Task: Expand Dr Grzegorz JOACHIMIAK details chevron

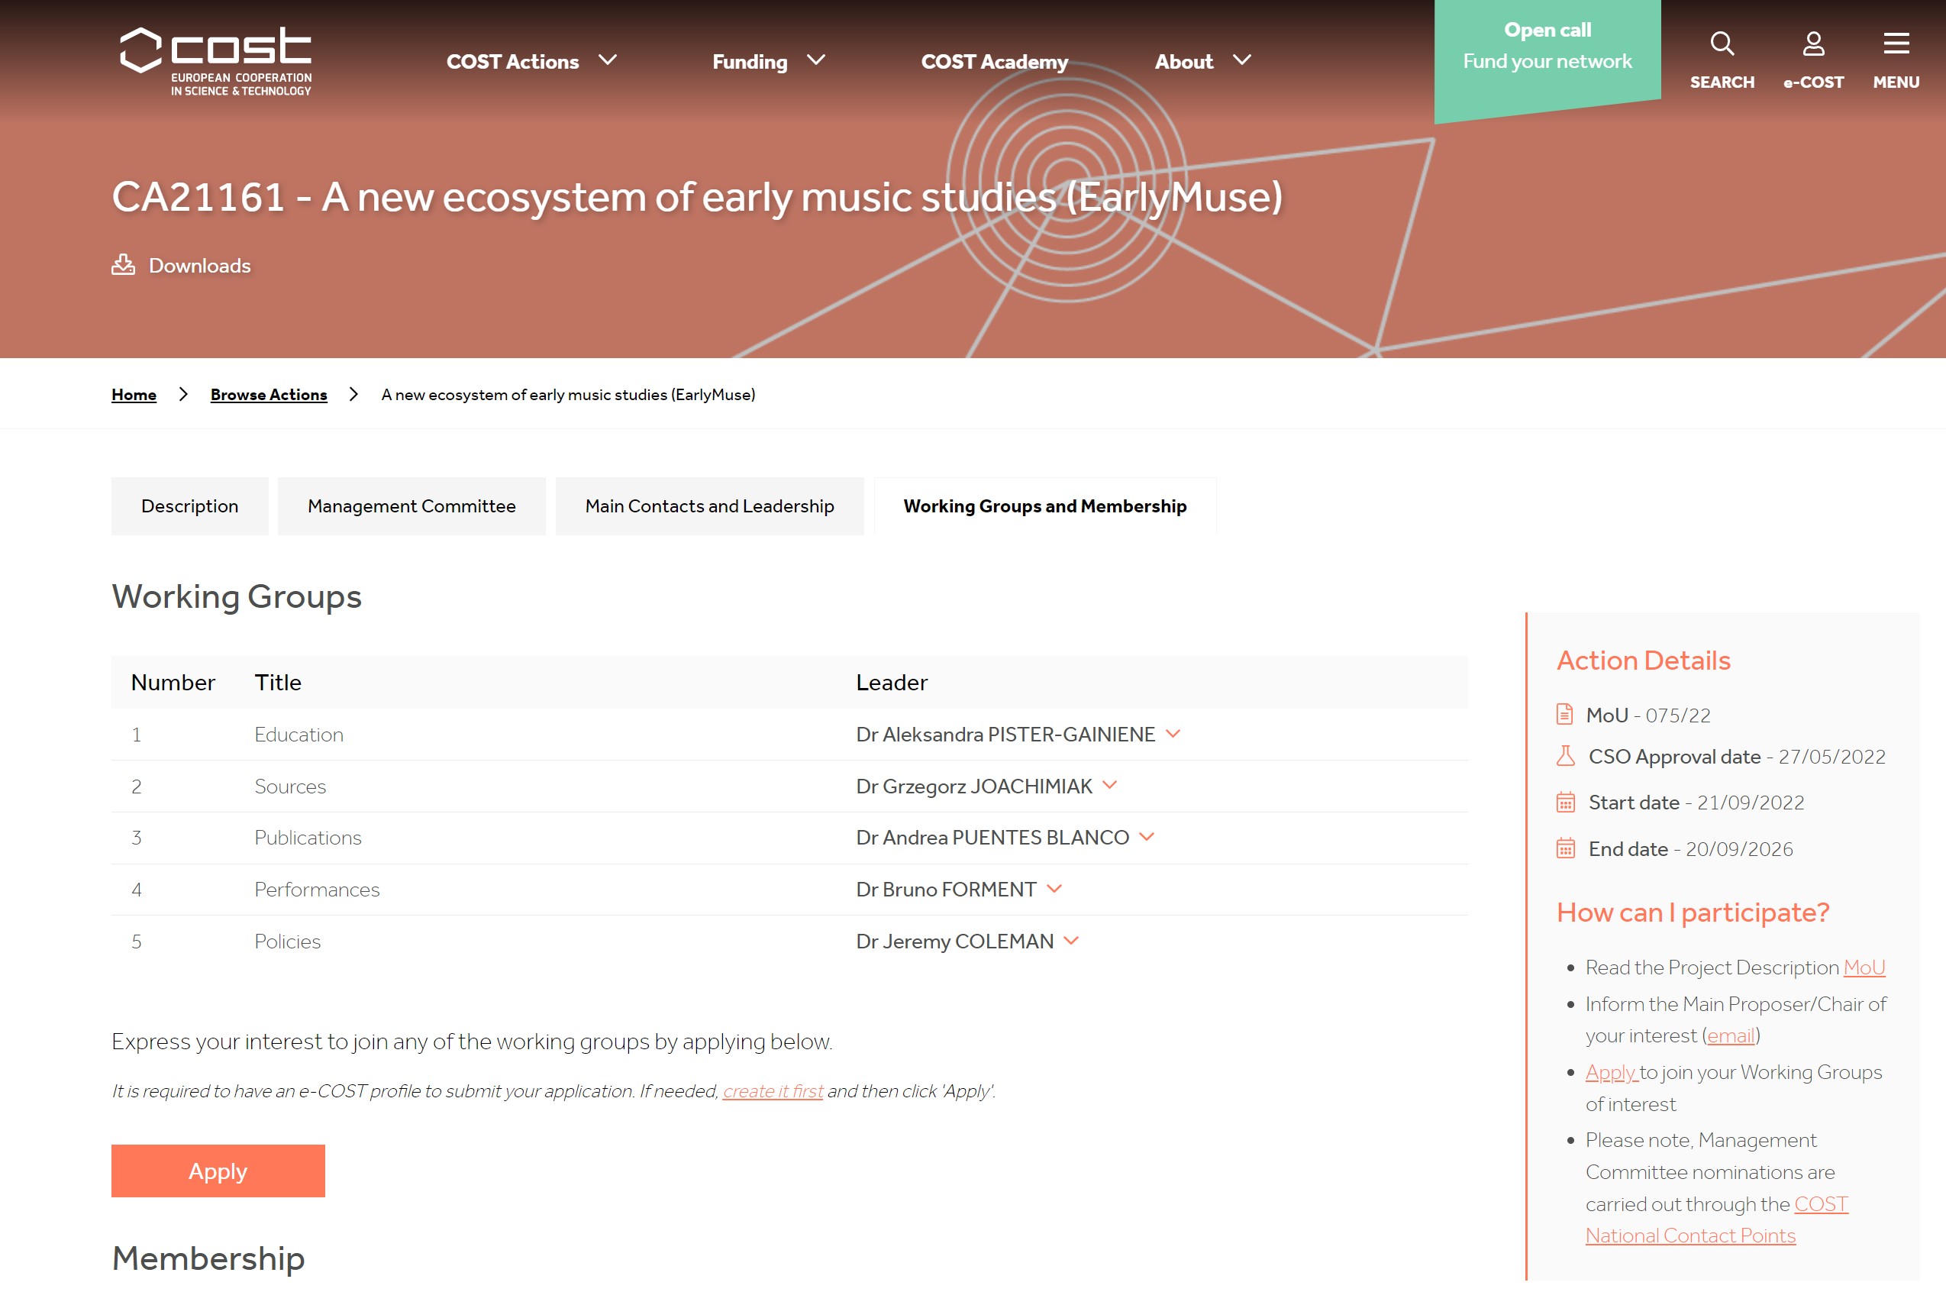Action: point(1110,785)
